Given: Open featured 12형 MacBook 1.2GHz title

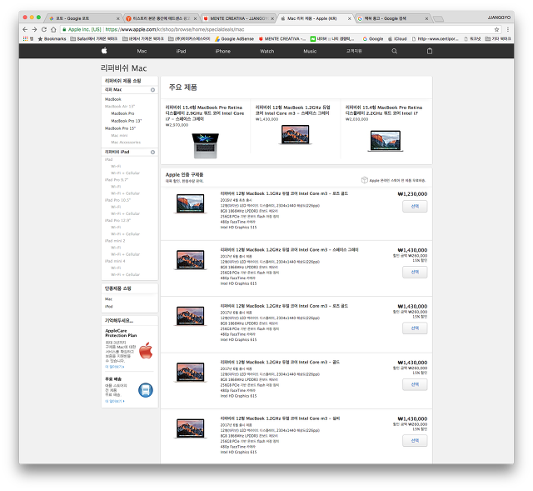Looking at the screenshot, I should [x=293, y=111].
